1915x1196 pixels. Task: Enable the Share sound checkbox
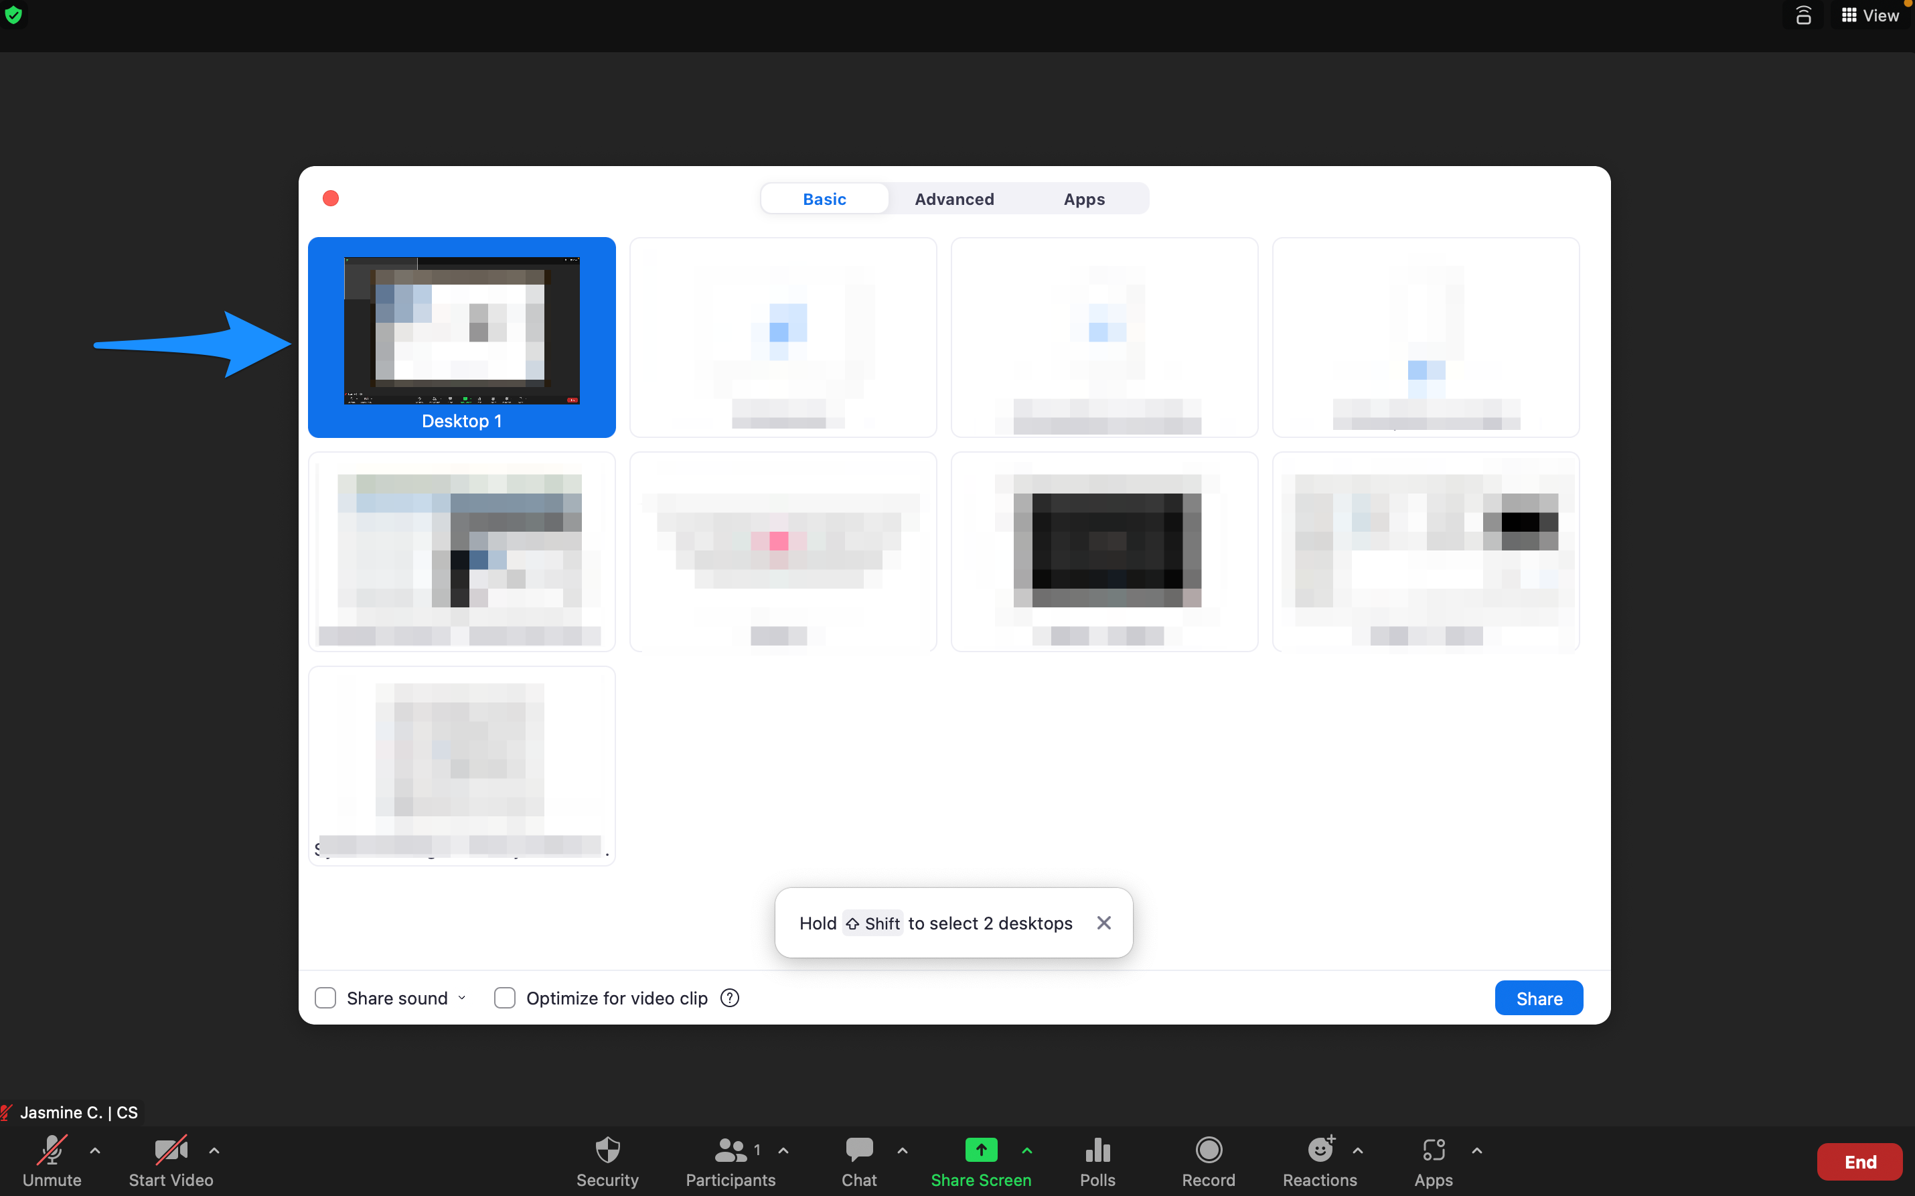tap(326, 998)
